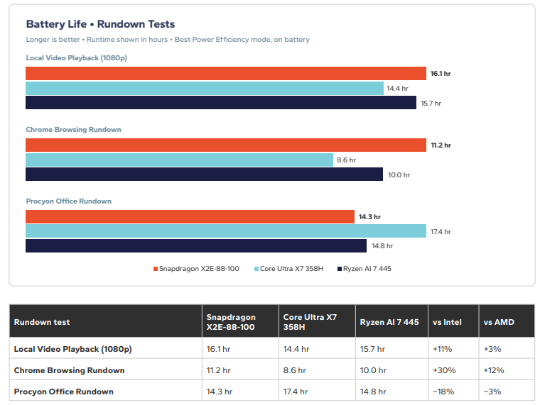Screen dimensions: 540x405
Task: Click the 10.0 hr table cell
Action: [x=392, y=370]
